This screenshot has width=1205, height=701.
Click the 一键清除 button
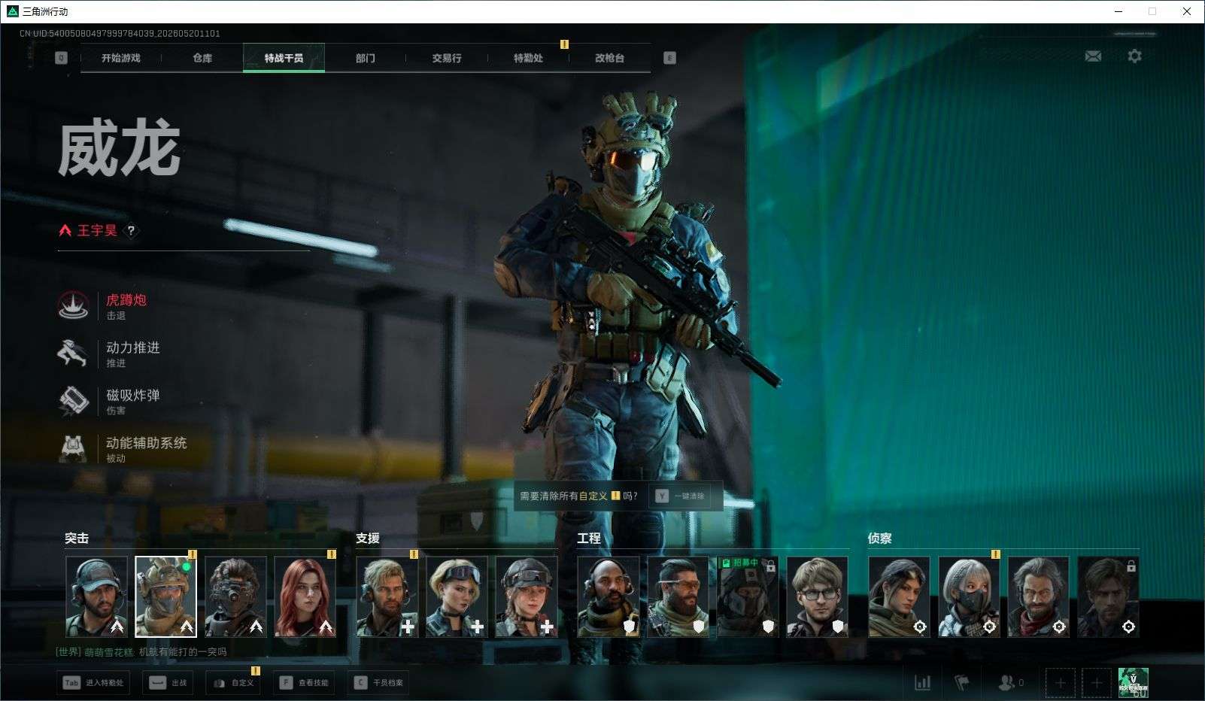pos(681,496)
